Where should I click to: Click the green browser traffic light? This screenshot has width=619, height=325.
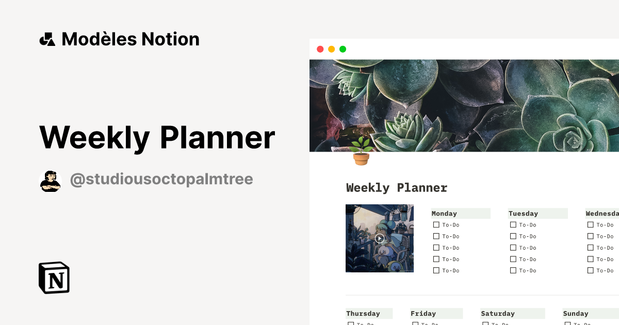(x=343, y=48)
